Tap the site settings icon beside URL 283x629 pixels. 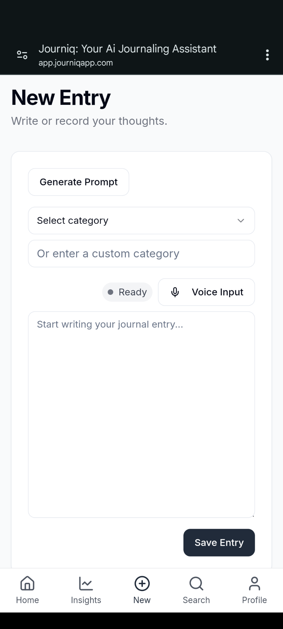[22, 55]
